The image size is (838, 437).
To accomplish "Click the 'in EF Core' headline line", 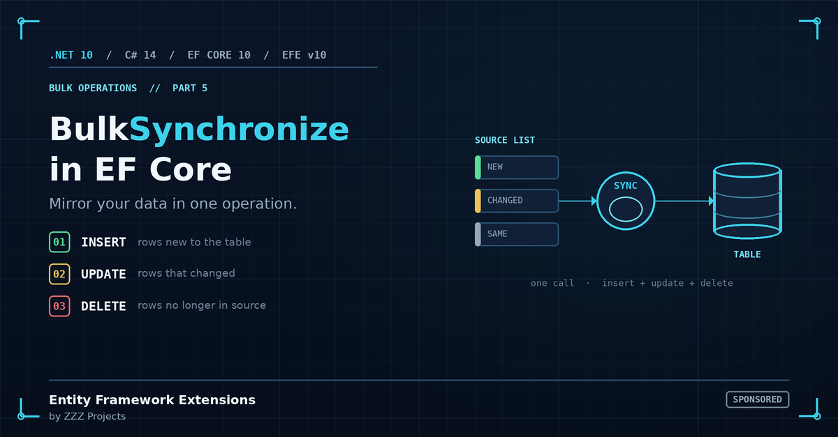I will point(140,169).
